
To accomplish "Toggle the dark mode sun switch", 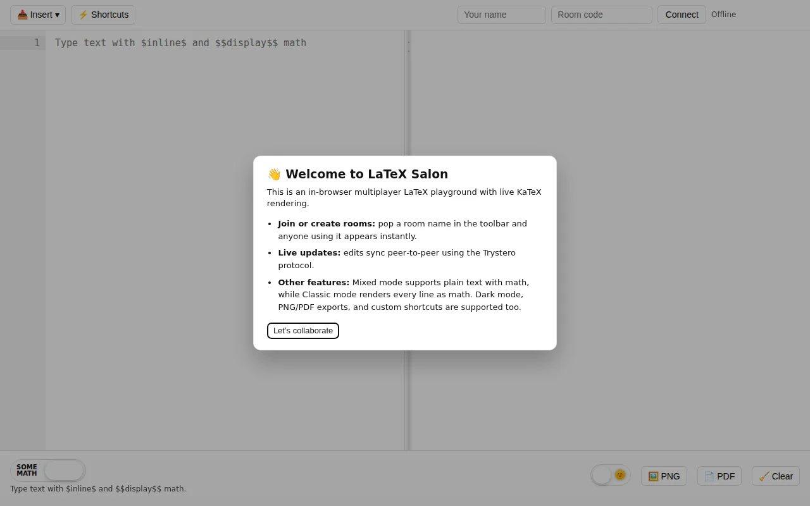I will (611, 475).
